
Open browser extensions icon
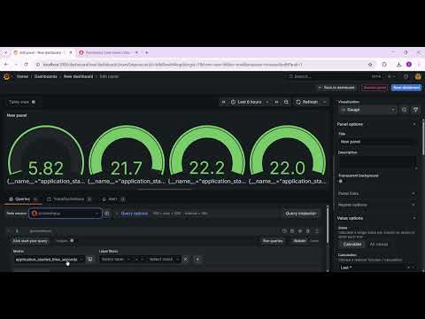pos(384,65)
